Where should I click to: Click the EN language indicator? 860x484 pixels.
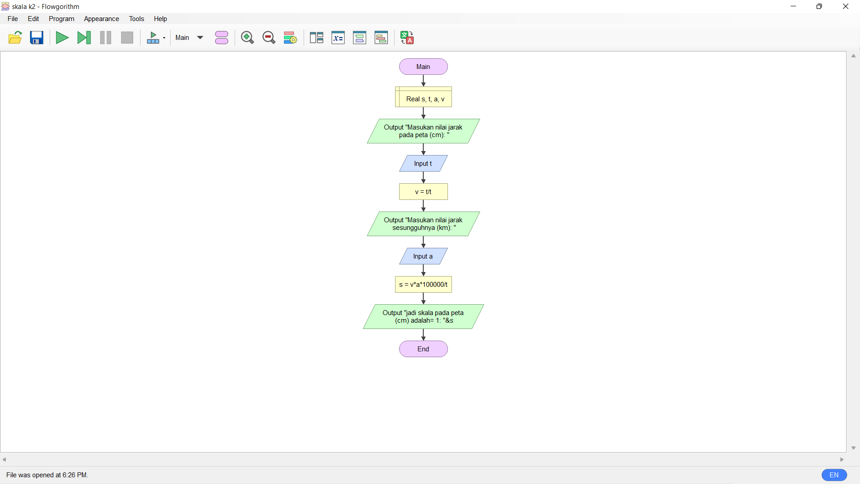(x=834, y=475)
